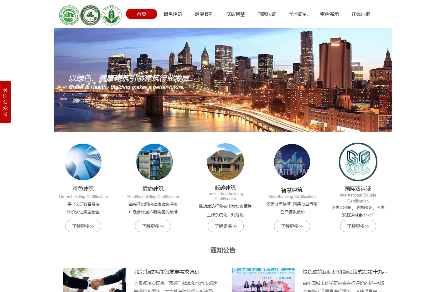
Task: Click 'Healthy building Certification' subtitle
Action: click(x=153, y=197)
